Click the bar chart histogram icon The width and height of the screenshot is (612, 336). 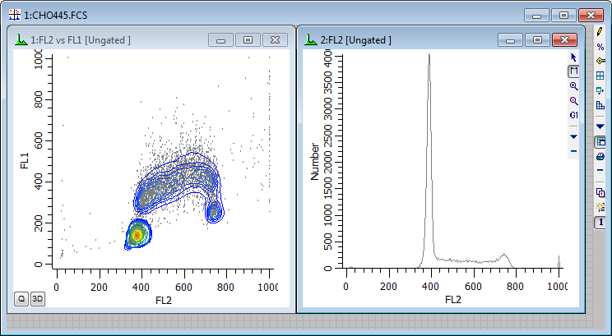pos(600,104)
